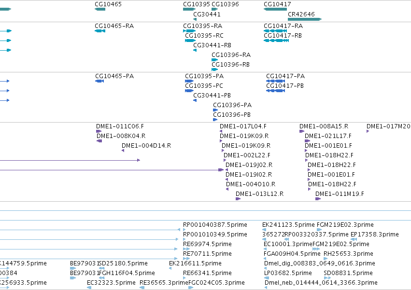Select the DME1-021L17.F clone label
Viewport: 411px width, 290px height.
[328, 136]
